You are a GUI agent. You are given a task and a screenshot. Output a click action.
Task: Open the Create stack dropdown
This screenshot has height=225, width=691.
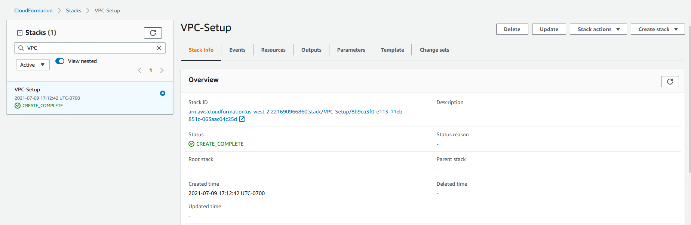coord(657,29)
